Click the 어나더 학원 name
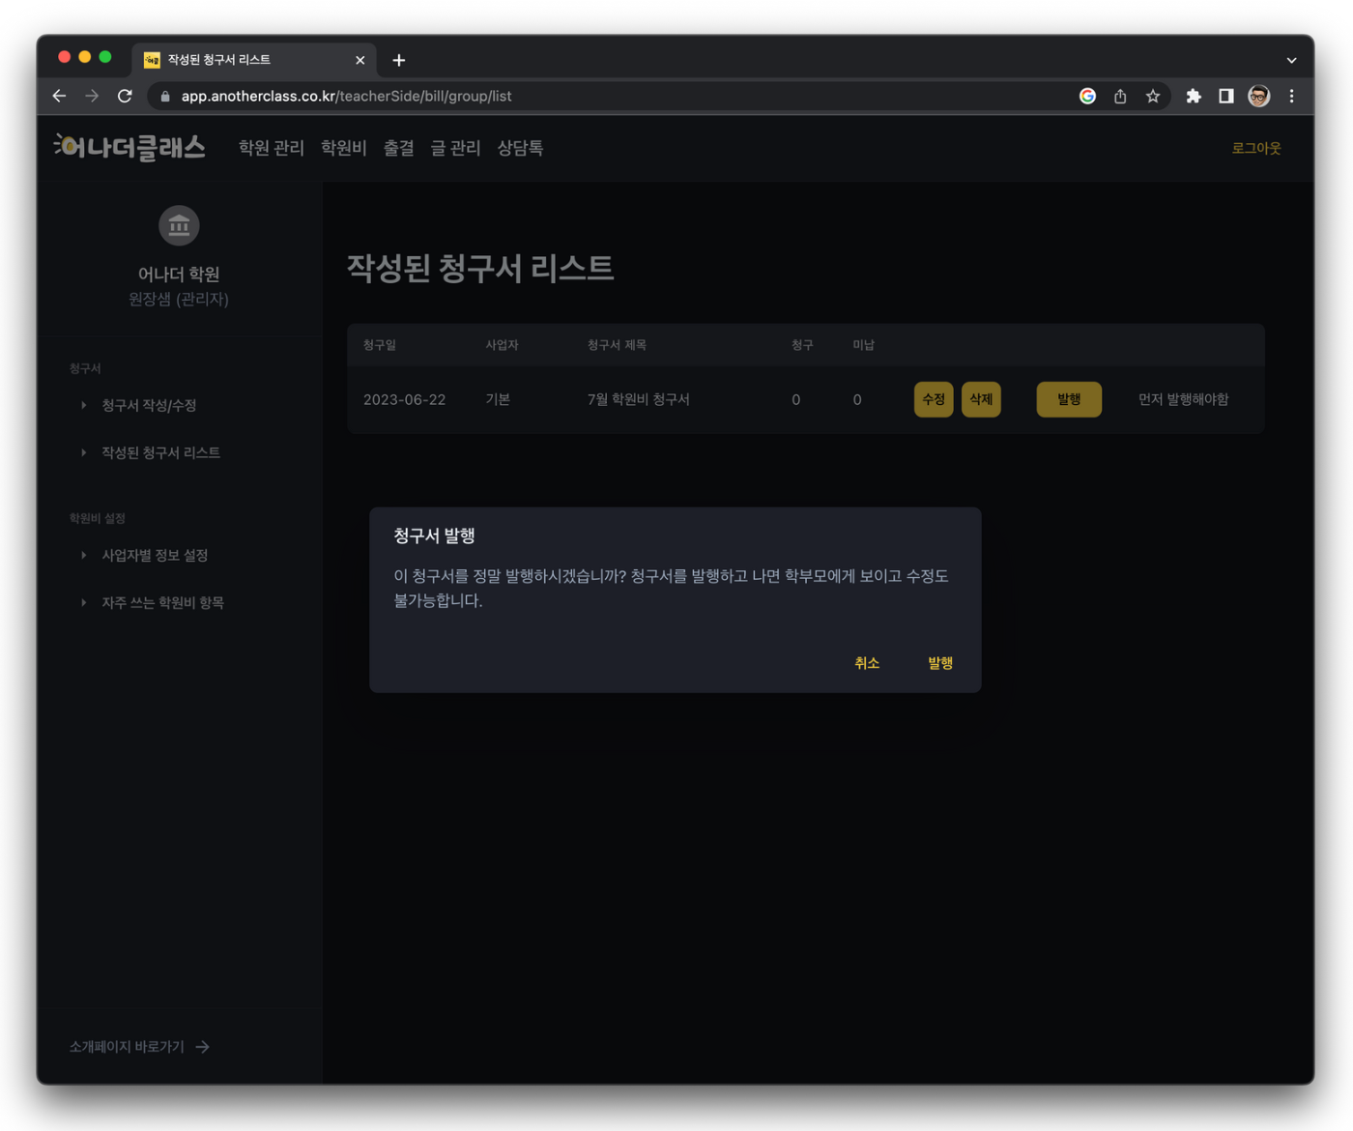The height and width of the screenshot is (1131, 1353). coord(179,275)
